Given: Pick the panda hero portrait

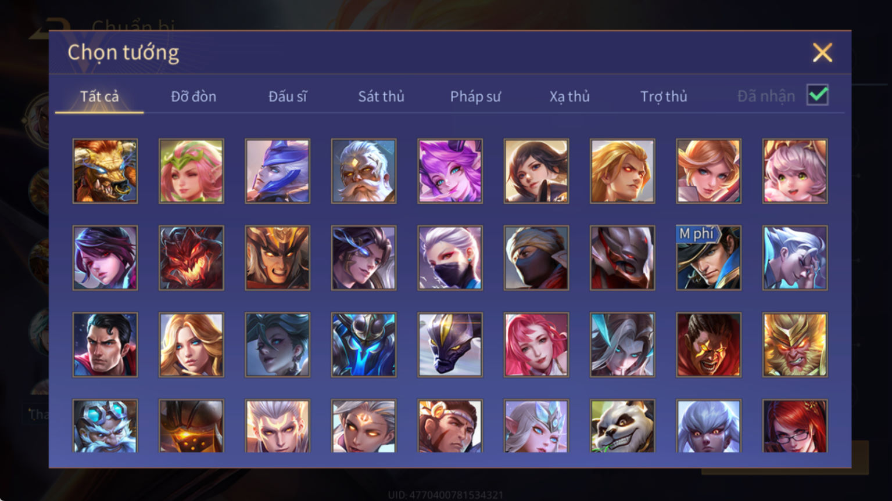Looking at the screenshot, I should point(622,426).
